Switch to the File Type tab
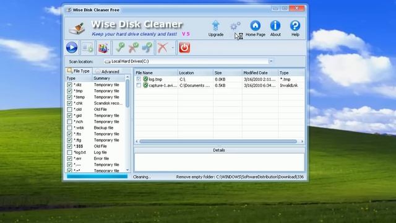The height and width of the screenshot is (223, 396). (x=79, y=71)
